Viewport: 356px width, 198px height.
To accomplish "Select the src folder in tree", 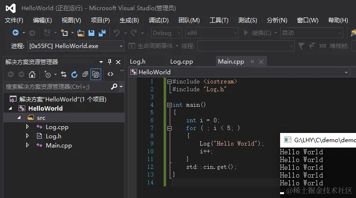I will pos(41,118).
